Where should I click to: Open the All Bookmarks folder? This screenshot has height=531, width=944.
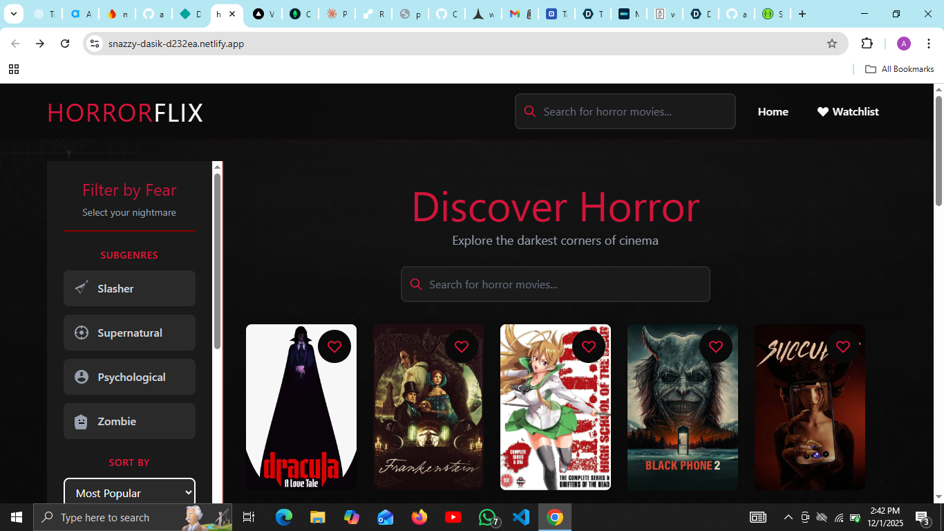[x=900, y=69]
